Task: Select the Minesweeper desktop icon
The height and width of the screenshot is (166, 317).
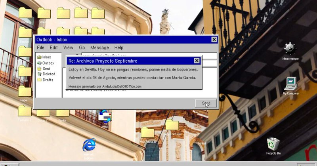Action: pos(290,52)
